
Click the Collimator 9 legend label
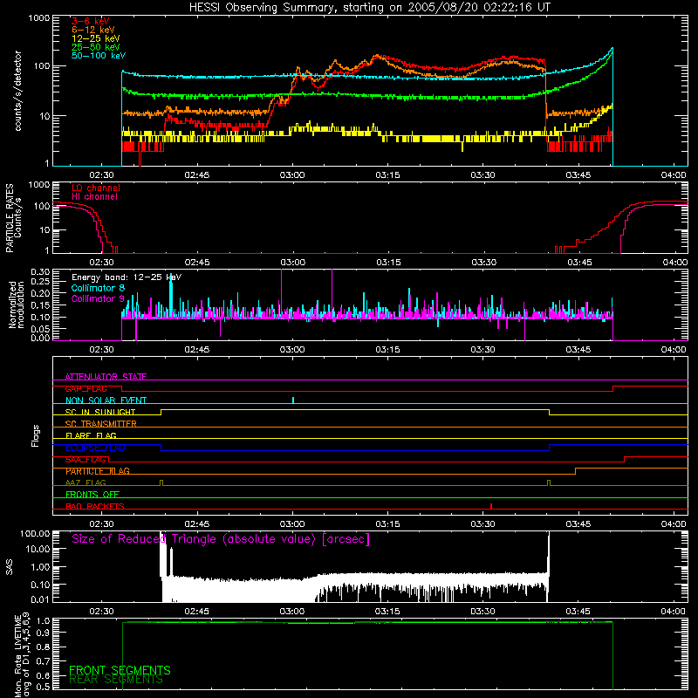98,298
